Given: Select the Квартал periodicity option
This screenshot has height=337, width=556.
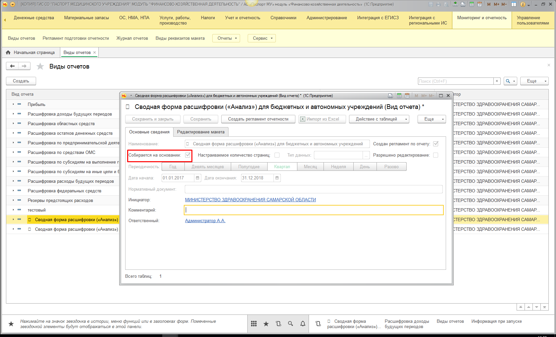Looking at the screenshot, I should coord(282,167).
